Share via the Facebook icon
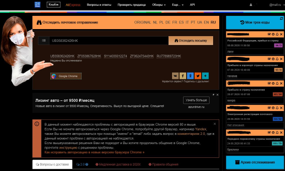Image resolution: width=285 pixels, height=171 pixels. [x=183, y=76]
